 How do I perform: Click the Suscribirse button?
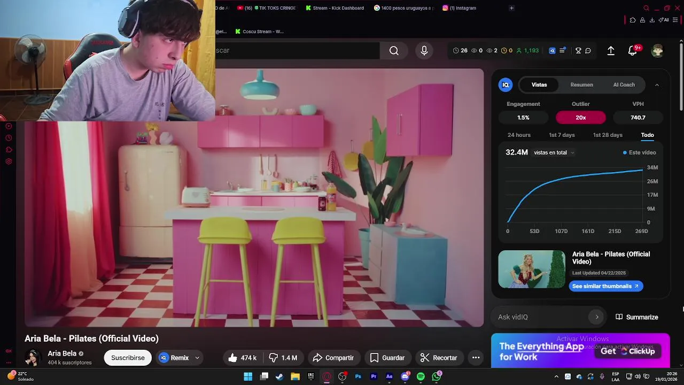coord(128,358)
